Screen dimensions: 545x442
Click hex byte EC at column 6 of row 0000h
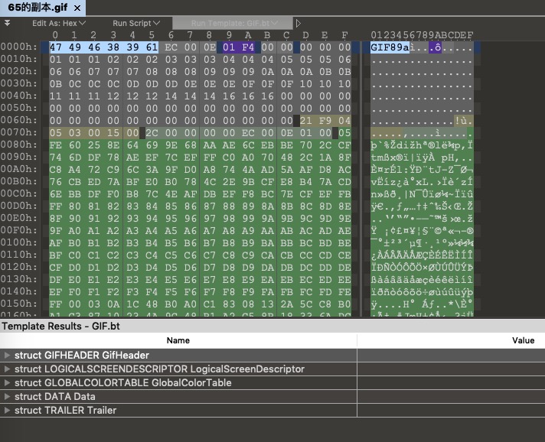click(x=171, y=47)
